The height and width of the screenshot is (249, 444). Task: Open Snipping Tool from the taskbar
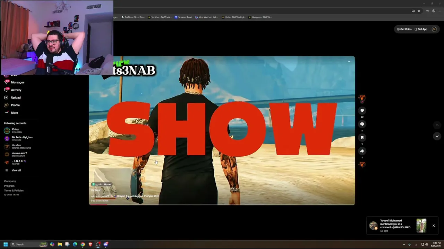[x=67, y=245]
